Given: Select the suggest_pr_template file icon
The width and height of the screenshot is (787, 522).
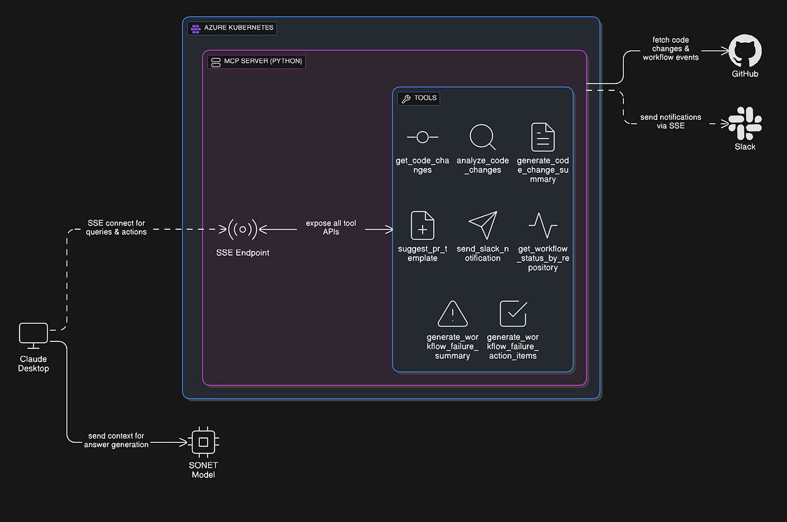Looking at the screenshot, I should pyautogui.click(x=422, y=226).
